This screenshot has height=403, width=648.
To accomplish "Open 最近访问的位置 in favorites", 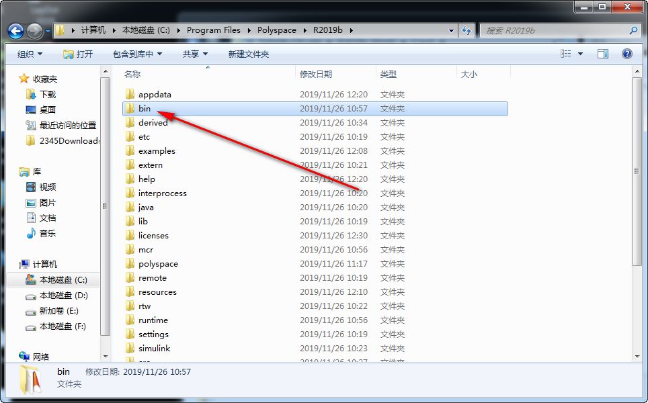I will point(67,125).
